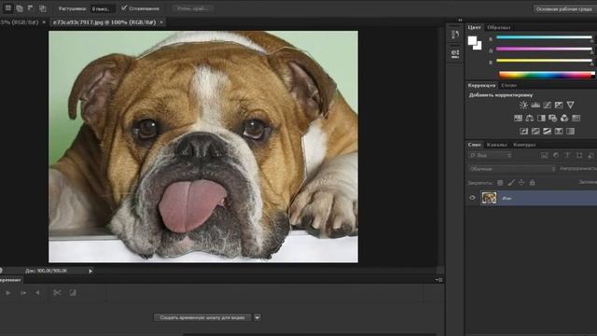Add an Exposure adjustment

[559, 105]
